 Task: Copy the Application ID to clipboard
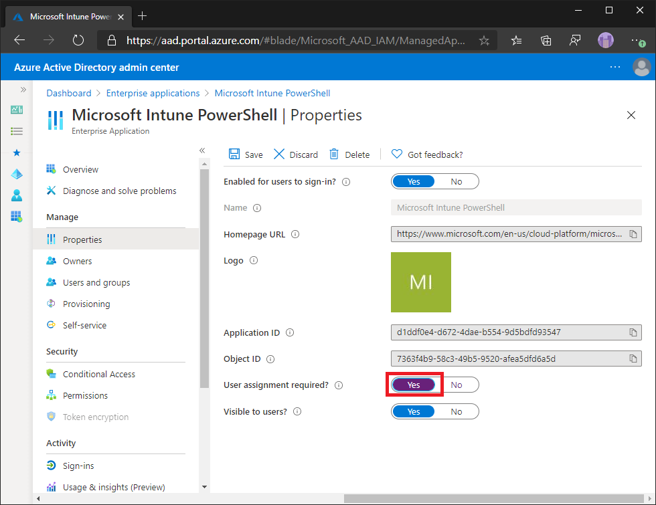click(633, 332)
